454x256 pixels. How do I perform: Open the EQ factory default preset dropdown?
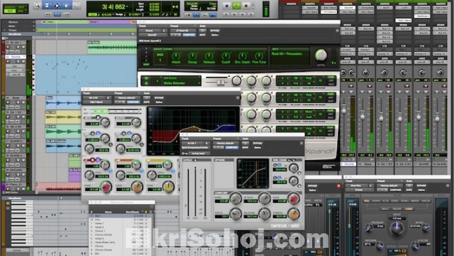point(127,98)
